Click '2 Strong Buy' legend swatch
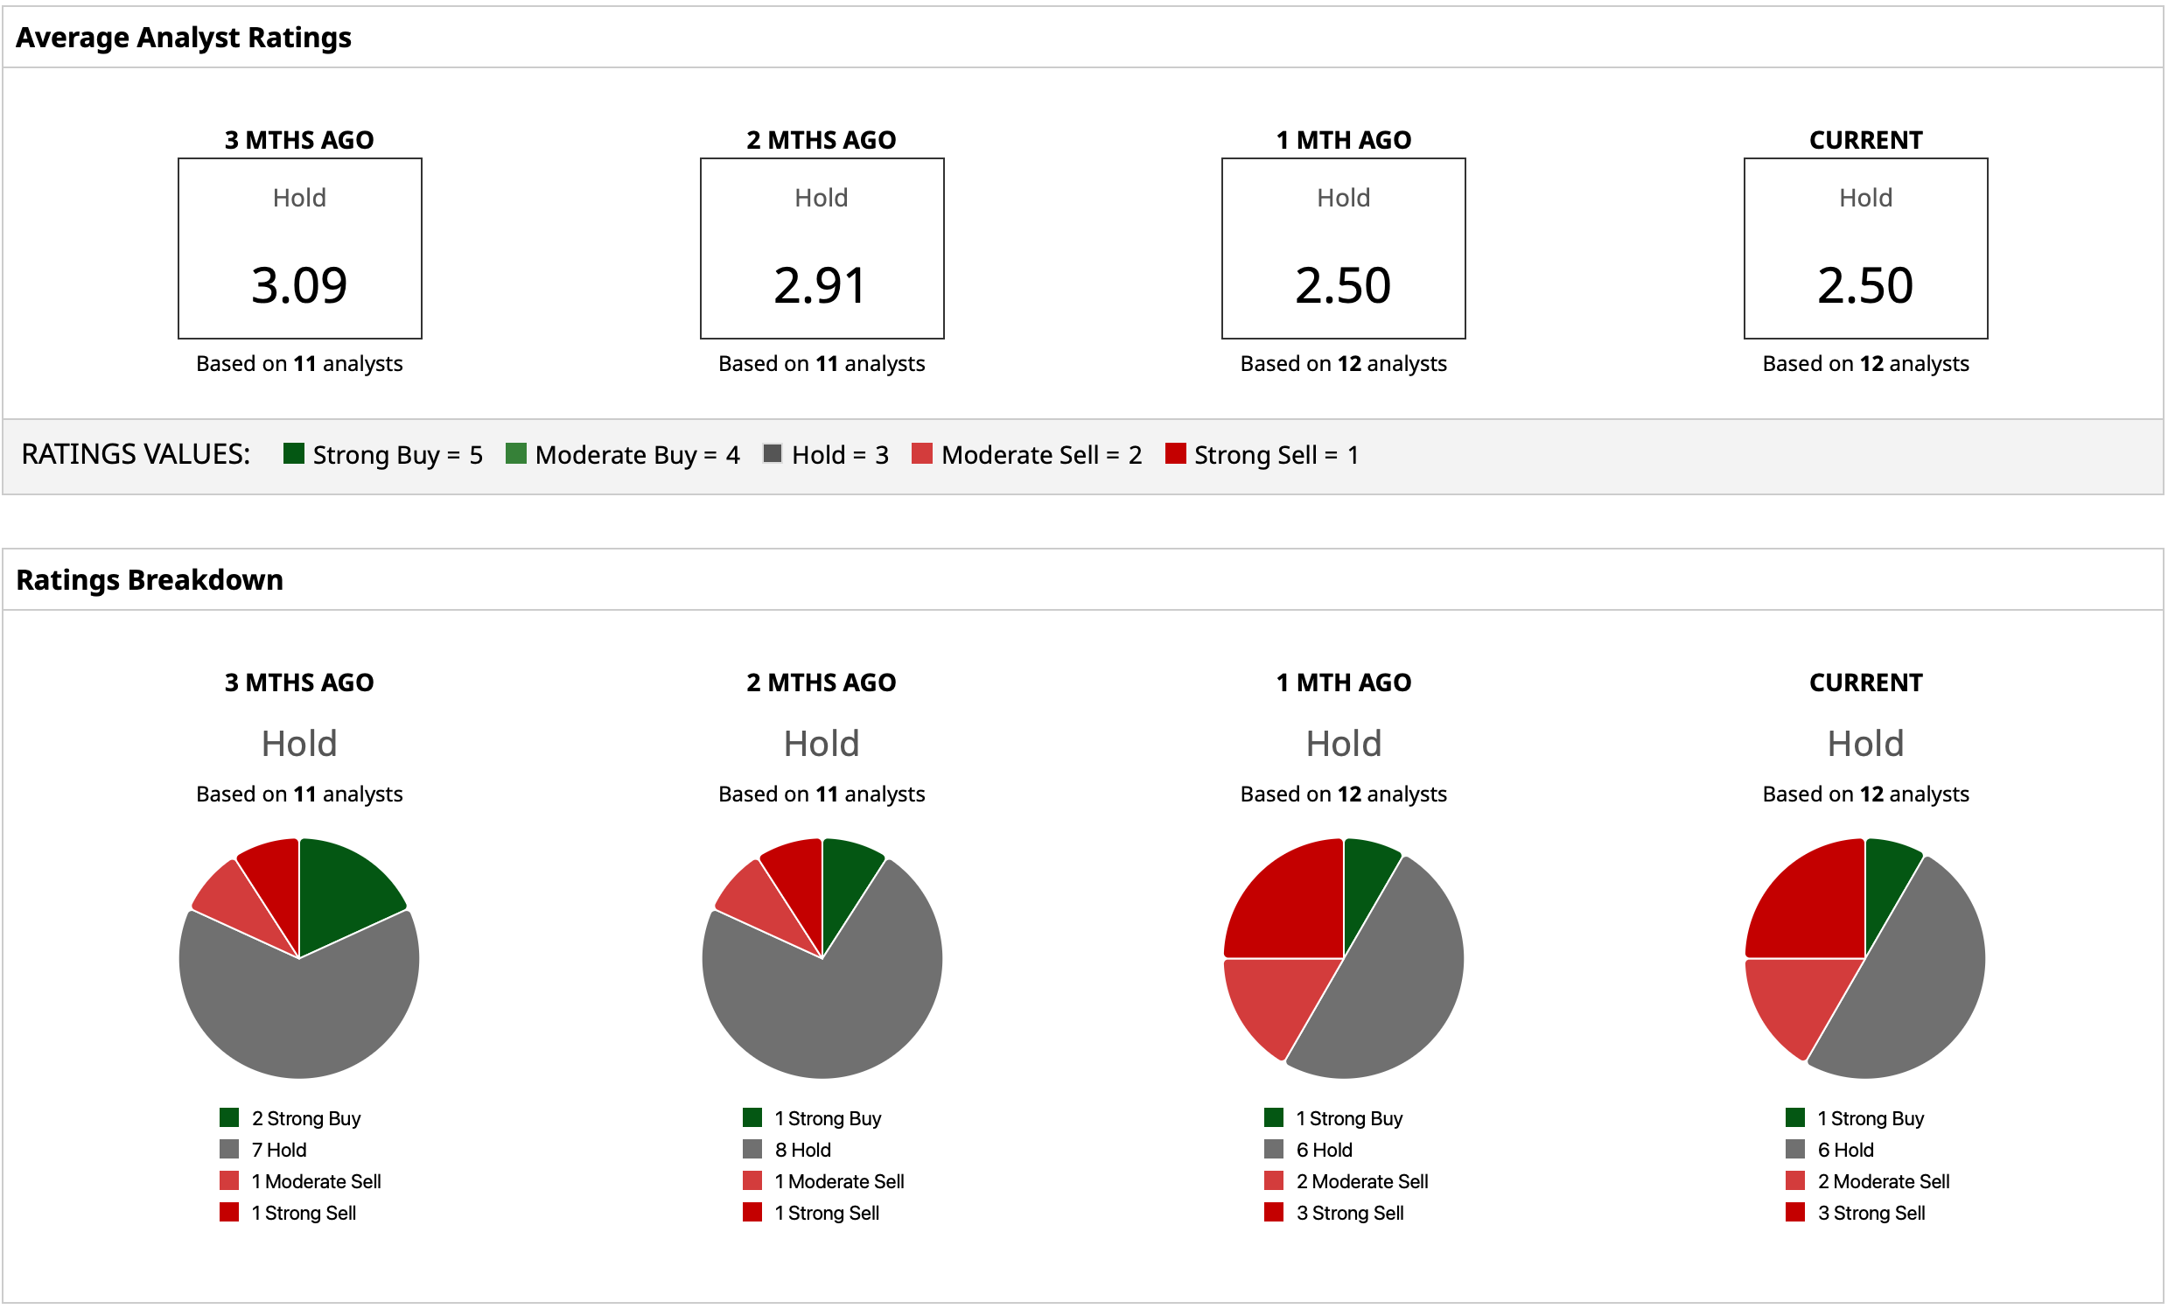 click(229, 1117)
